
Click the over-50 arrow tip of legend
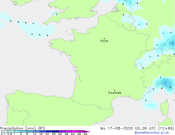pyautogui.click(x=87, y=131)
